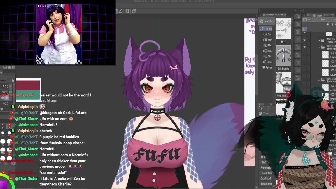Select the Belt Buckle material thumbnail
Screen dimensions: 336x189
click(x=283, y=56)
